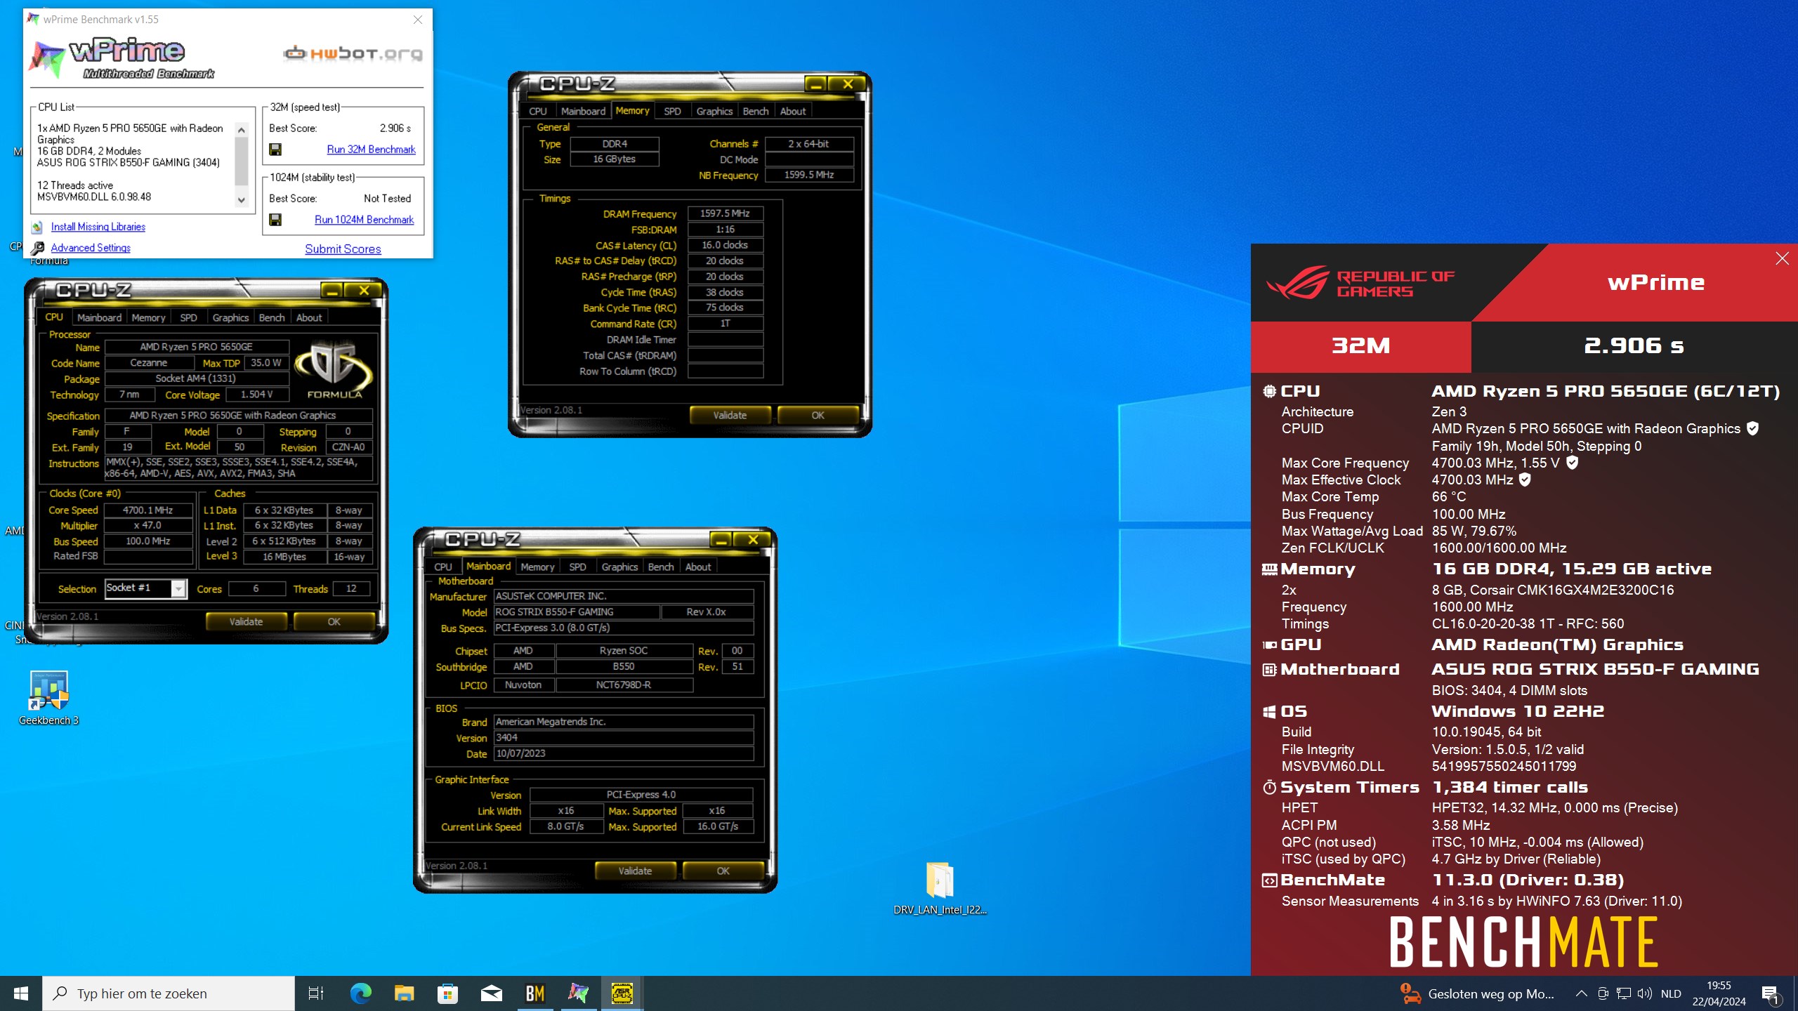Open About tab in CPU-Z Memory window

pyautogui.click(x=793, y=111)
